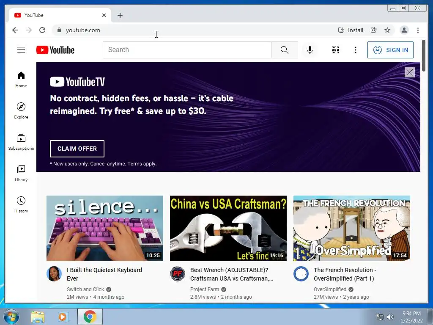Click the volume speaker tray icon
Viewport: 433px width, 325px height.
click(390, 317)
